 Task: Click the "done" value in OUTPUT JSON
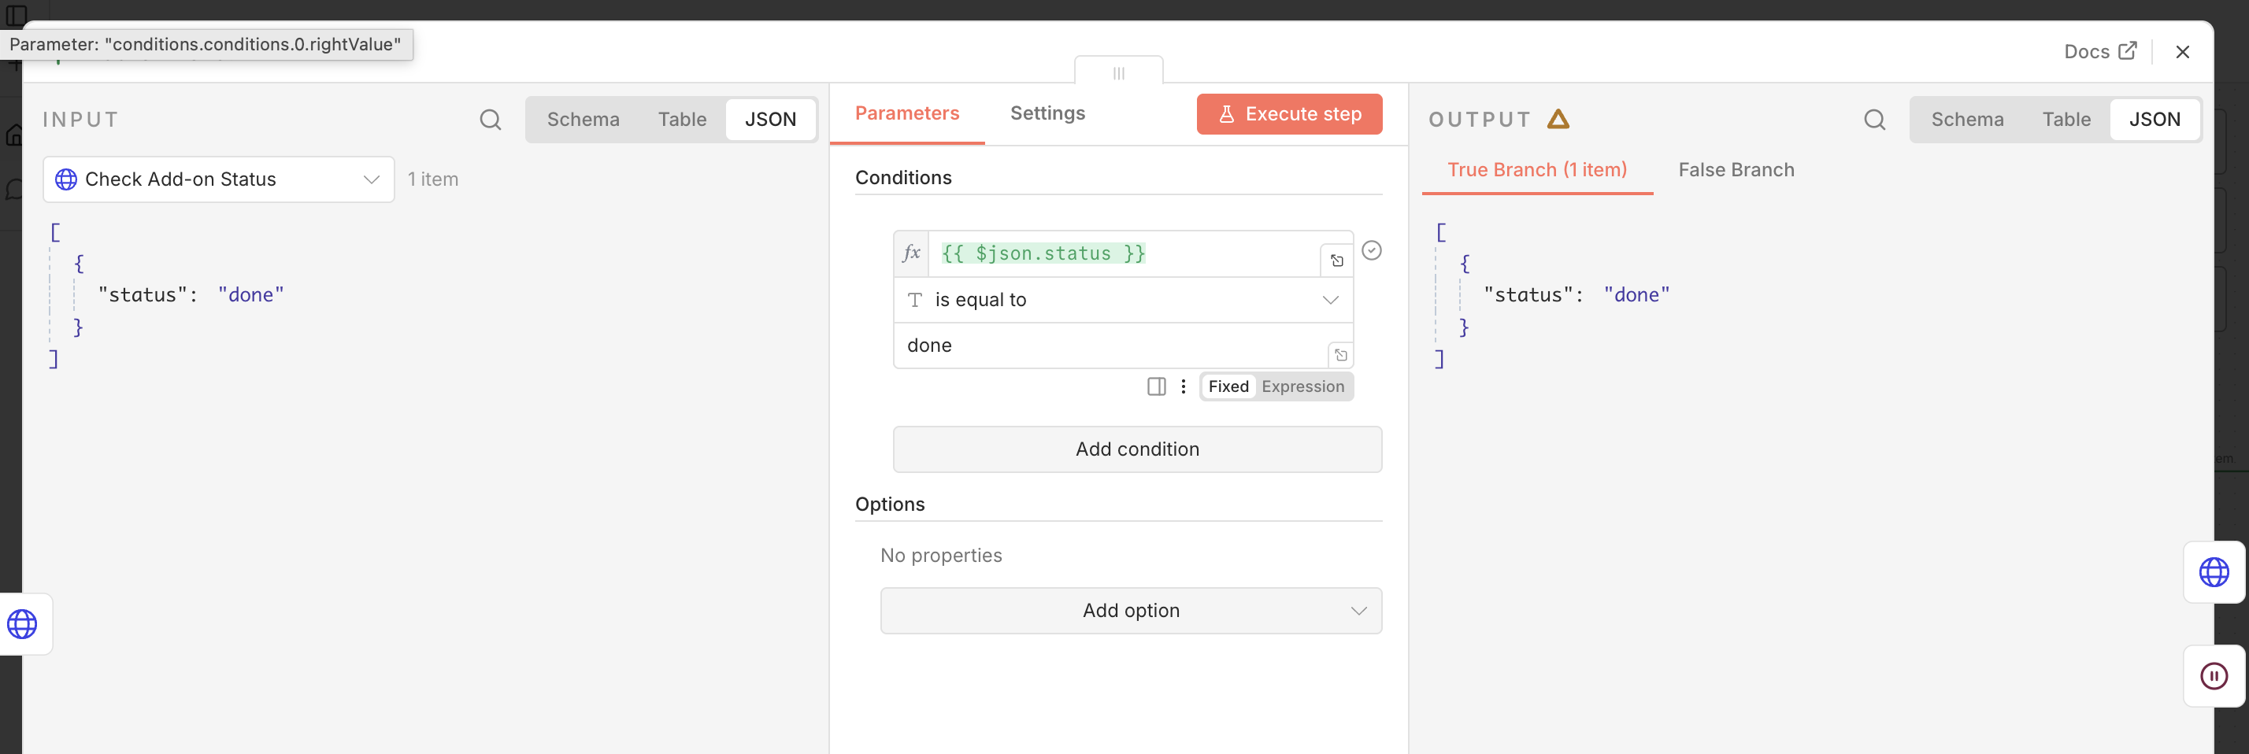(x=1636, y=295)
